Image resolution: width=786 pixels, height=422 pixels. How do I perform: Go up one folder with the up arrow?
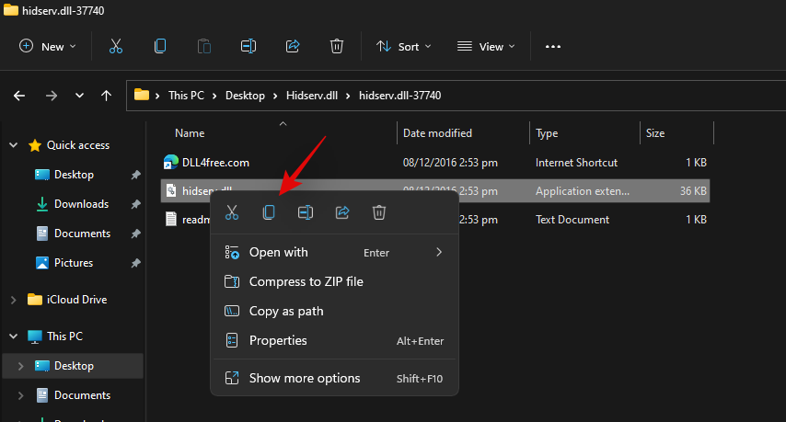(x=106, y=95)
